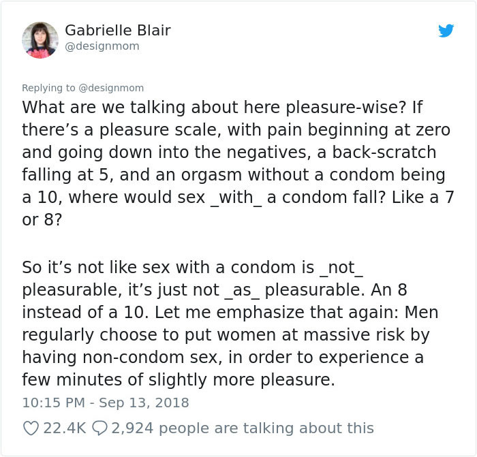Image resolution: width=477 pixels, height=457 pixels.
Task: Click the Gabrielle Blair display name
Action: click(117, 31)
